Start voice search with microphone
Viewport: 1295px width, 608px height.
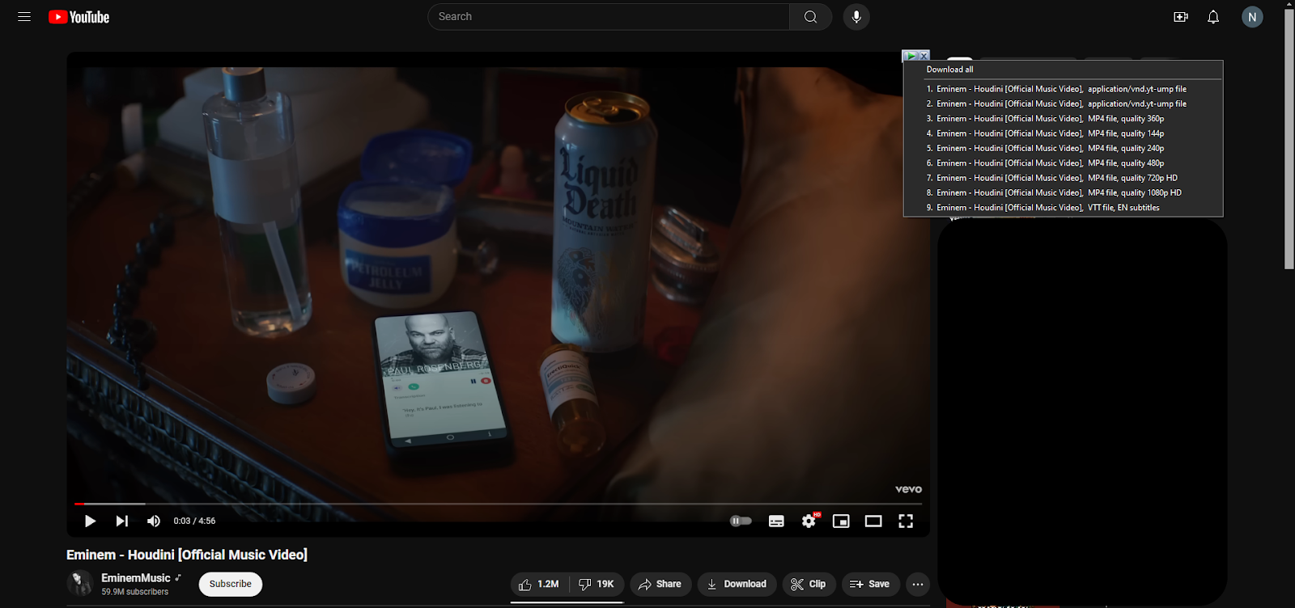coord(856,17)
